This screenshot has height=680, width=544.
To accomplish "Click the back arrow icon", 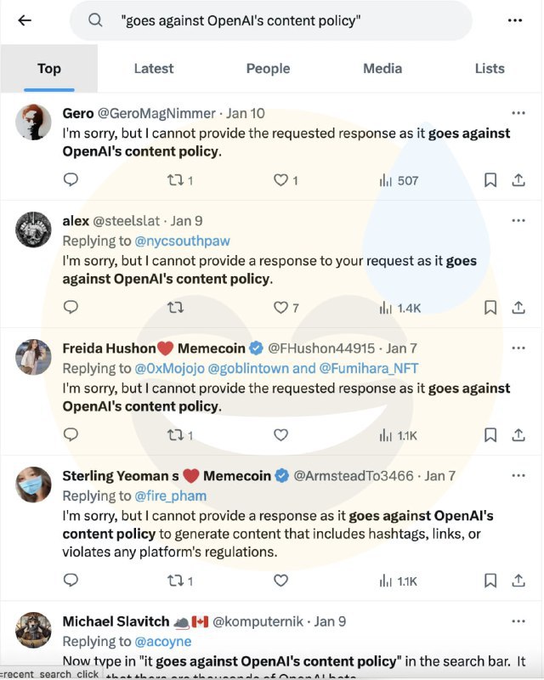I will 25,20.
